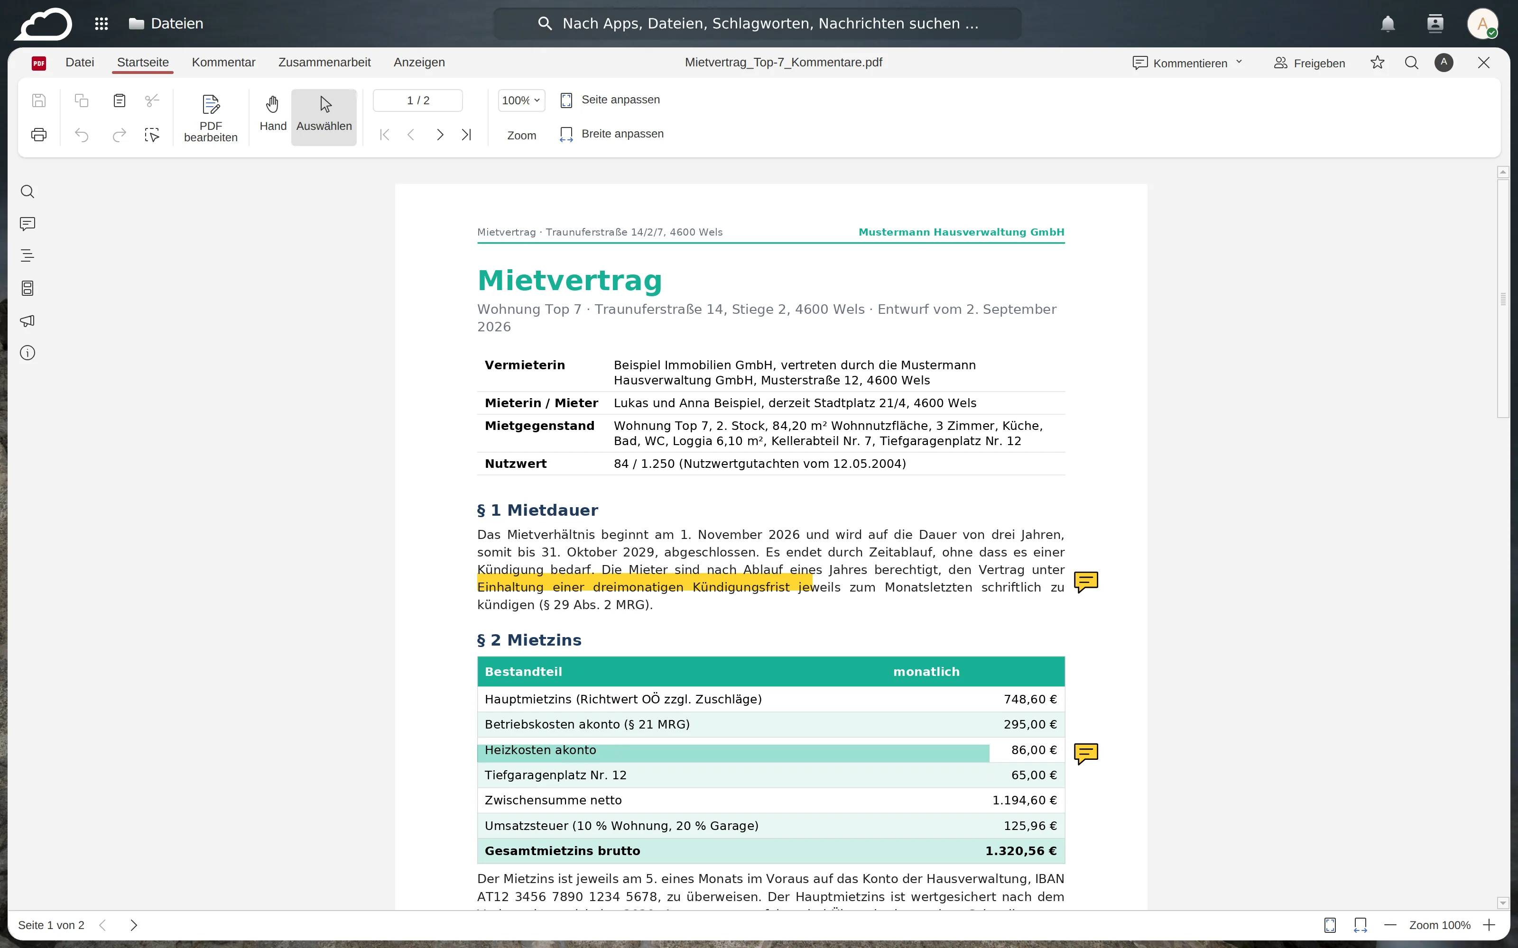Viewport: 1518px width, 948px height.
Task: Open the feedback megaphone panel
Action: tap(28, 321)
